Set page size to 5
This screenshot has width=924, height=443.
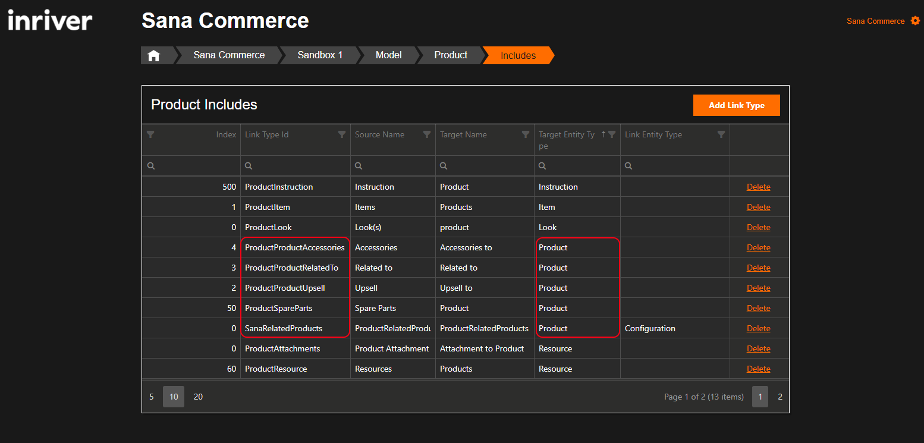coord(152,397)
